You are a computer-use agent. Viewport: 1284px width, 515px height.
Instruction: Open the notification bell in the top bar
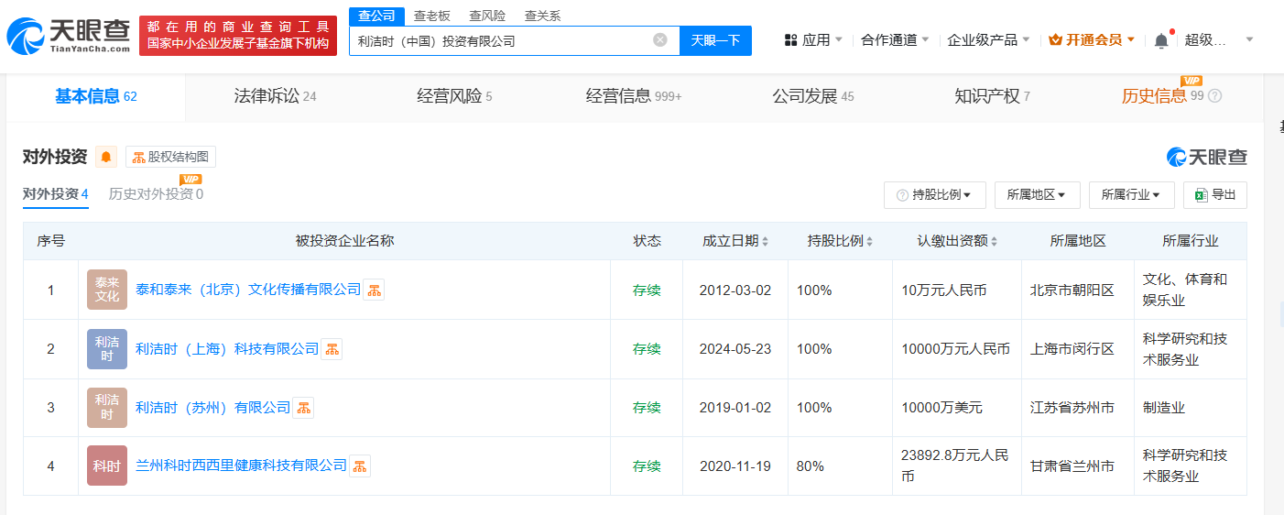pos(1161,40)
